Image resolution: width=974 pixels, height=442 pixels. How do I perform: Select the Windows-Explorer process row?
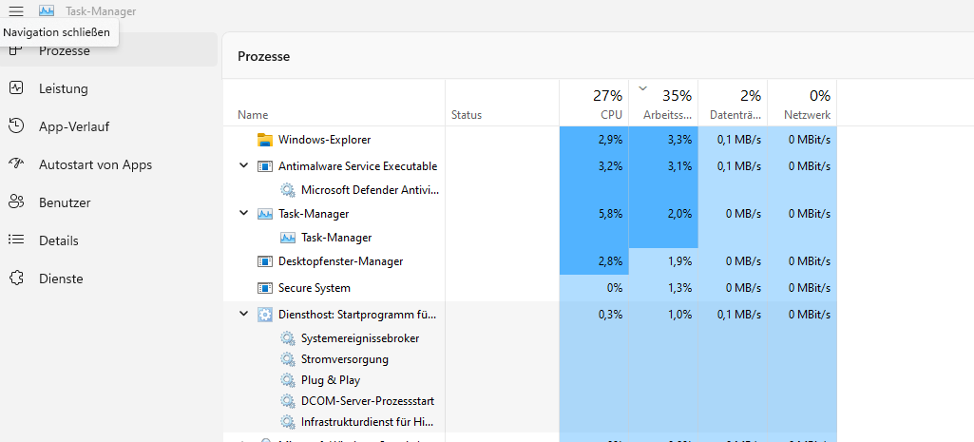pos(530,139)
